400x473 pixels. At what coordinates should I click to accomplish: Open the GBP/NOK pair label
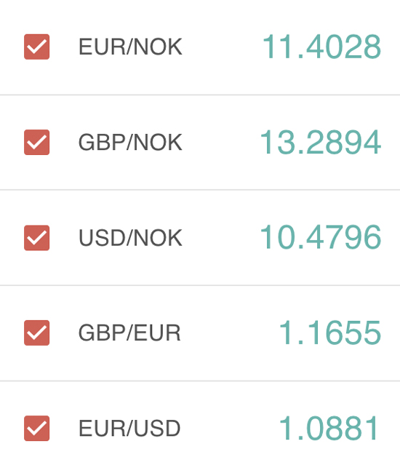[x=130, y=143]
